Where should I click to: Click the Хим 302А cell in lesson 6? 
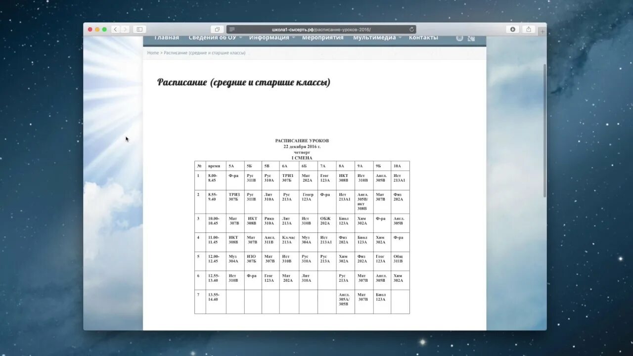point(400,280)
